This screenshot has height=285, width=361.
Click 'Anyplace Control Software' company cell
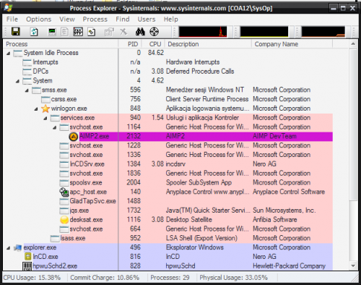(x=289, y=192)
